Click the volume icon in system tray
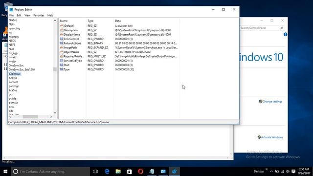The image size is (313, 176). pos(288,172)
